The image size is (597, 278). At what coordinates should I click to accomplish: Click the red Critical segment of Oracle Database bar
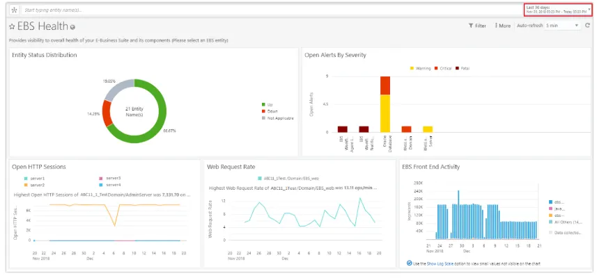(385, 85)
